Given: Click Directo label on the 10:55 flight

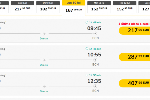Looking at the screenshot, I should 44,65.
